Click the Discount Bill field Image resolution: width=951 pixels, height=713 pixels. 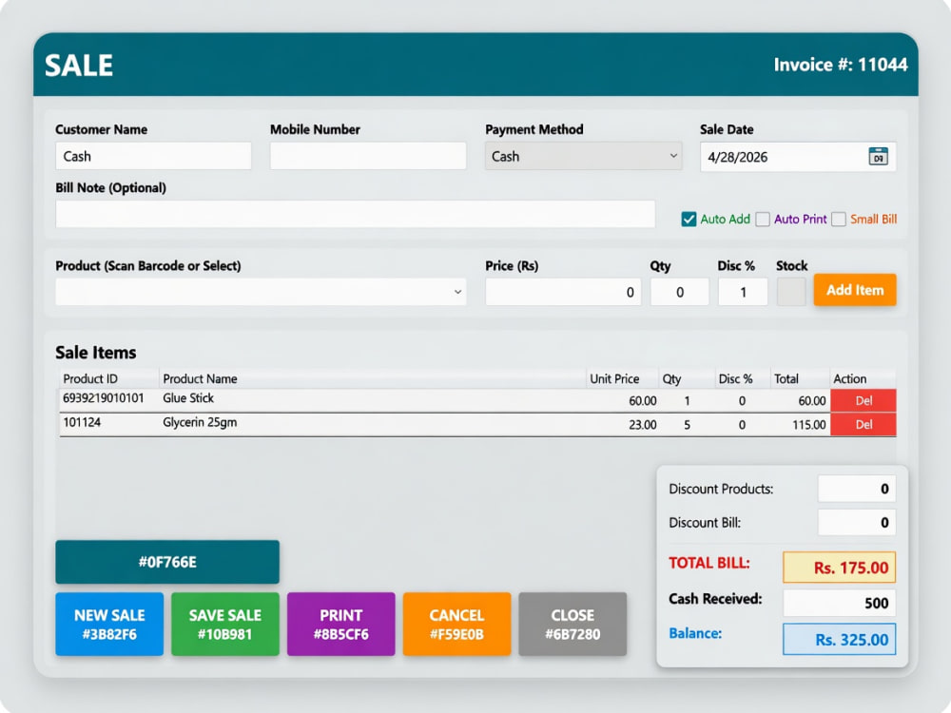click(x=857, y=522)
